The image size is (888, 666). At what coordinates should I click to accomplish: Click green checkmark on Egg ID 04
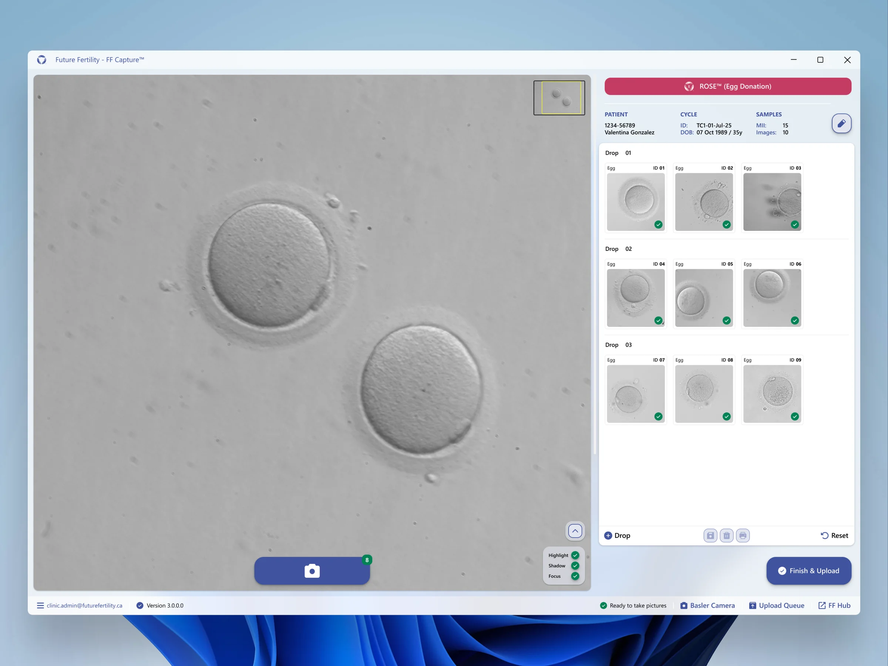click(658, 320)
